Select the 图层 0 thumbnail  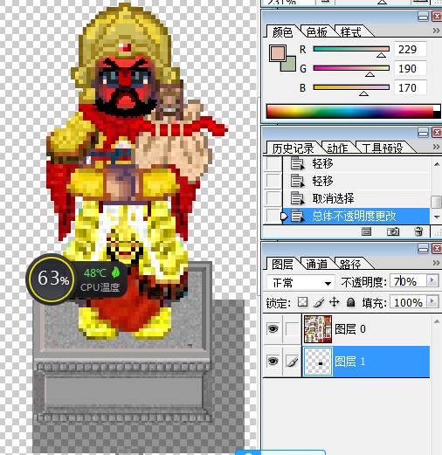point(318,329)
